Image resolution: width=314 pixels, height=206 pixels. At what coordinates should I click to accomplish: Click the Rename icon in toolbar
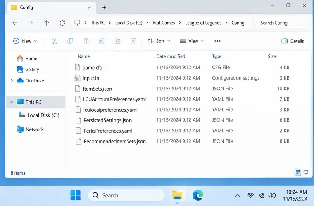point(102,41)
